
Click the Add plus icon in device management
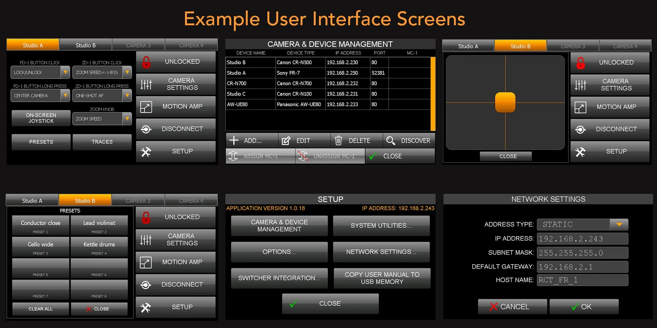click(234, 140)
